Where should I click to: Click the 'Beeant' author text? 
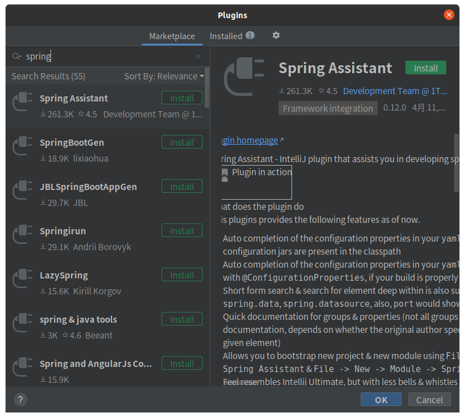tap(99, 336)
